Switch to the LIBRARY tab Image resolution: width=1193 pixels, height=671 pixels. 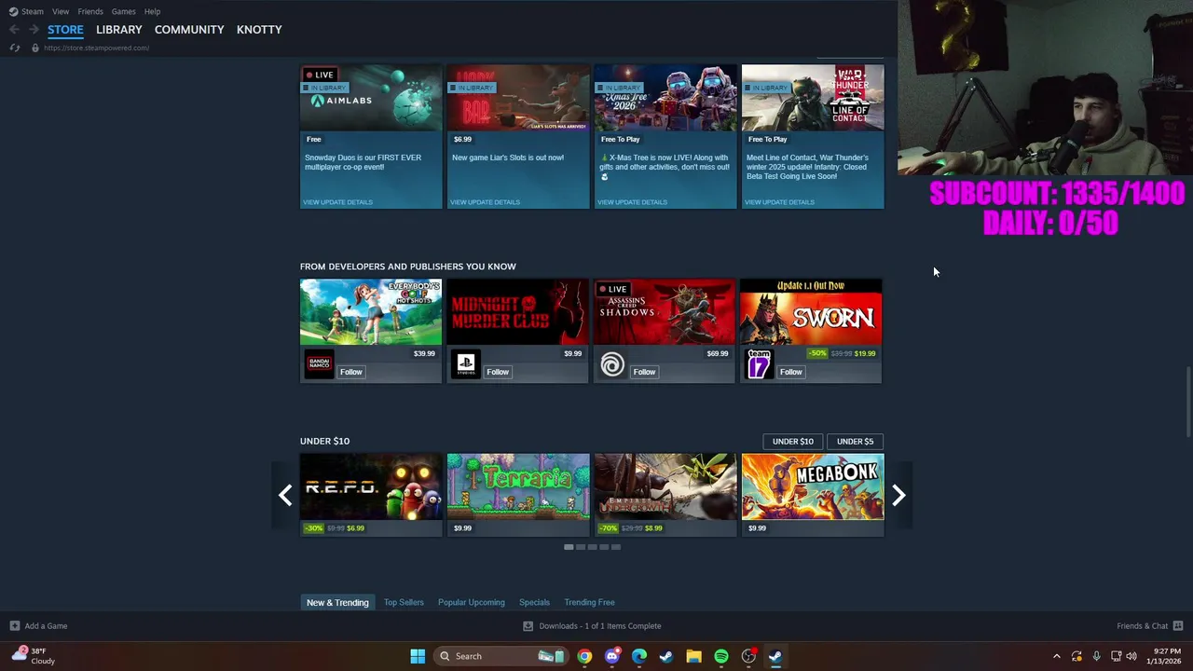click(119, 30)
